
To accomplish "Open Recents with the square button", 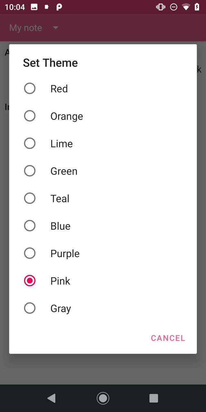I will pos(154,398).
